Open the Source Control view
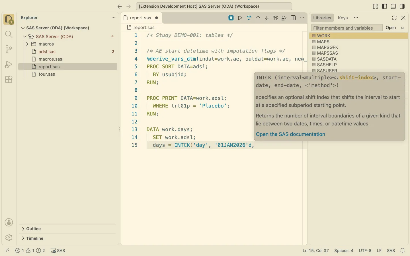The image size is (410, 256). (9, 49)
